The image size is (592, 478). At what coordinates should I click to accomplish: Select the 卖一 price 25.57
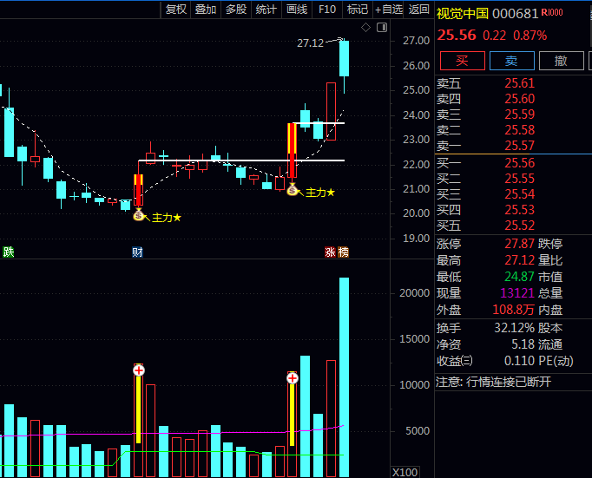[519, 146]
